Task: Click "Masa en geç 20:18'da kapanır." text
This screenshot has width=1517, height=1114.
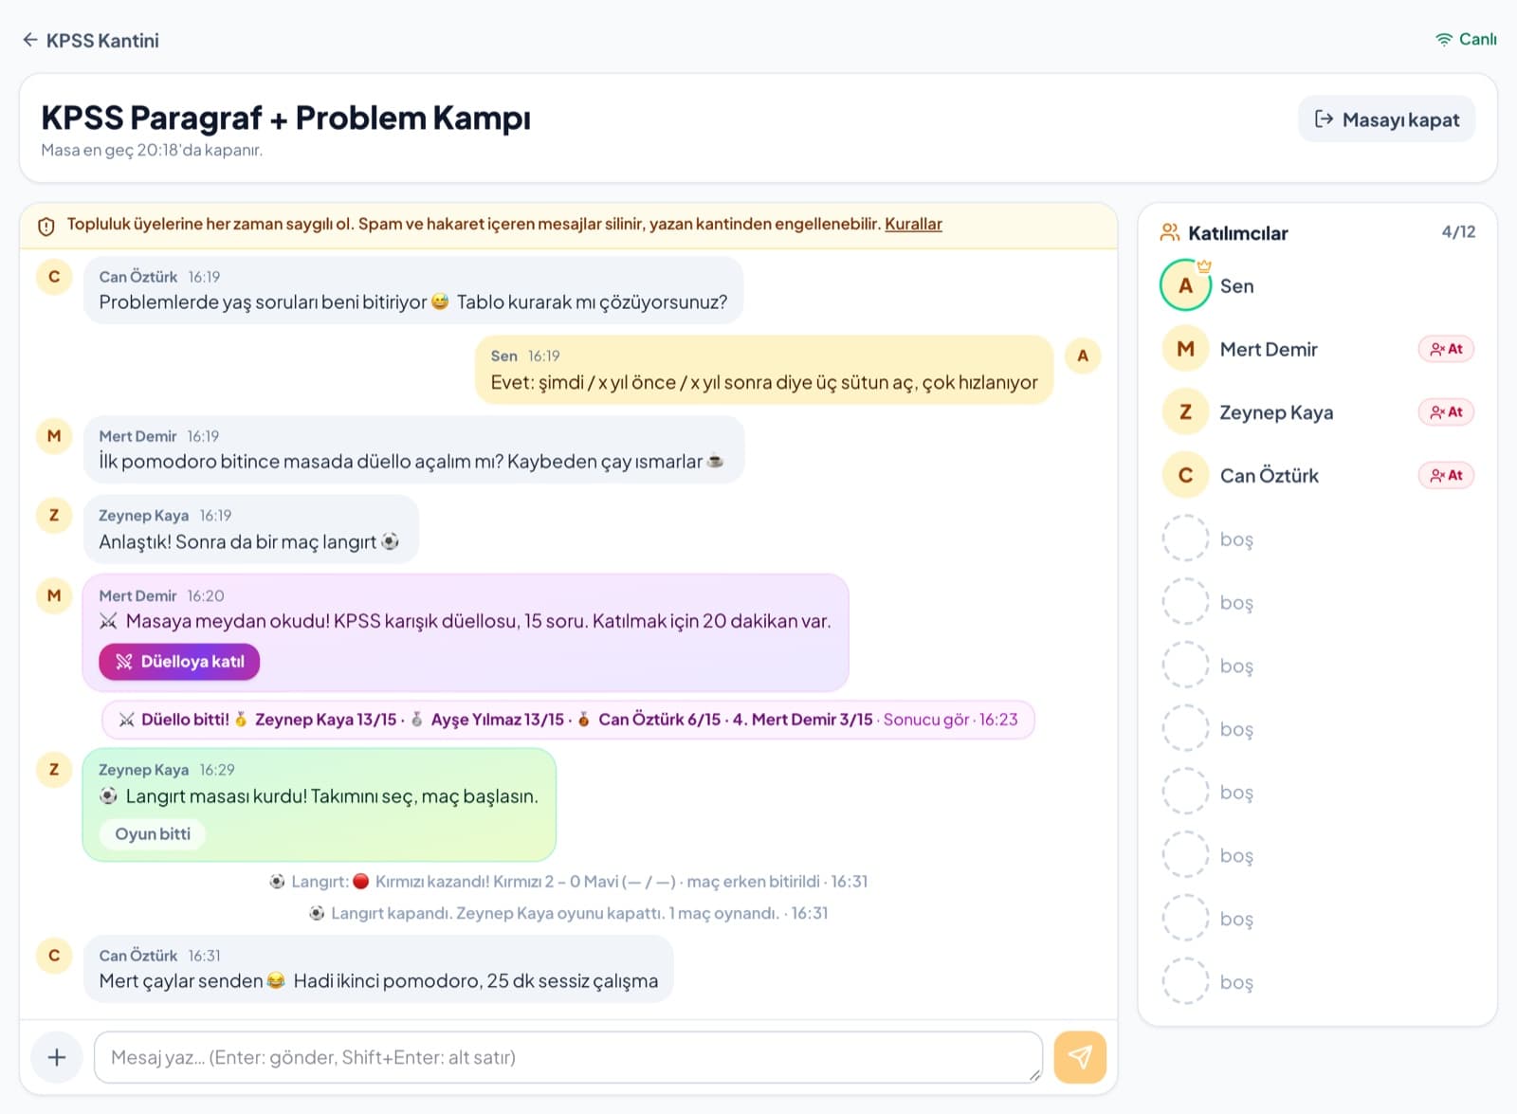Action: point(152,150)
